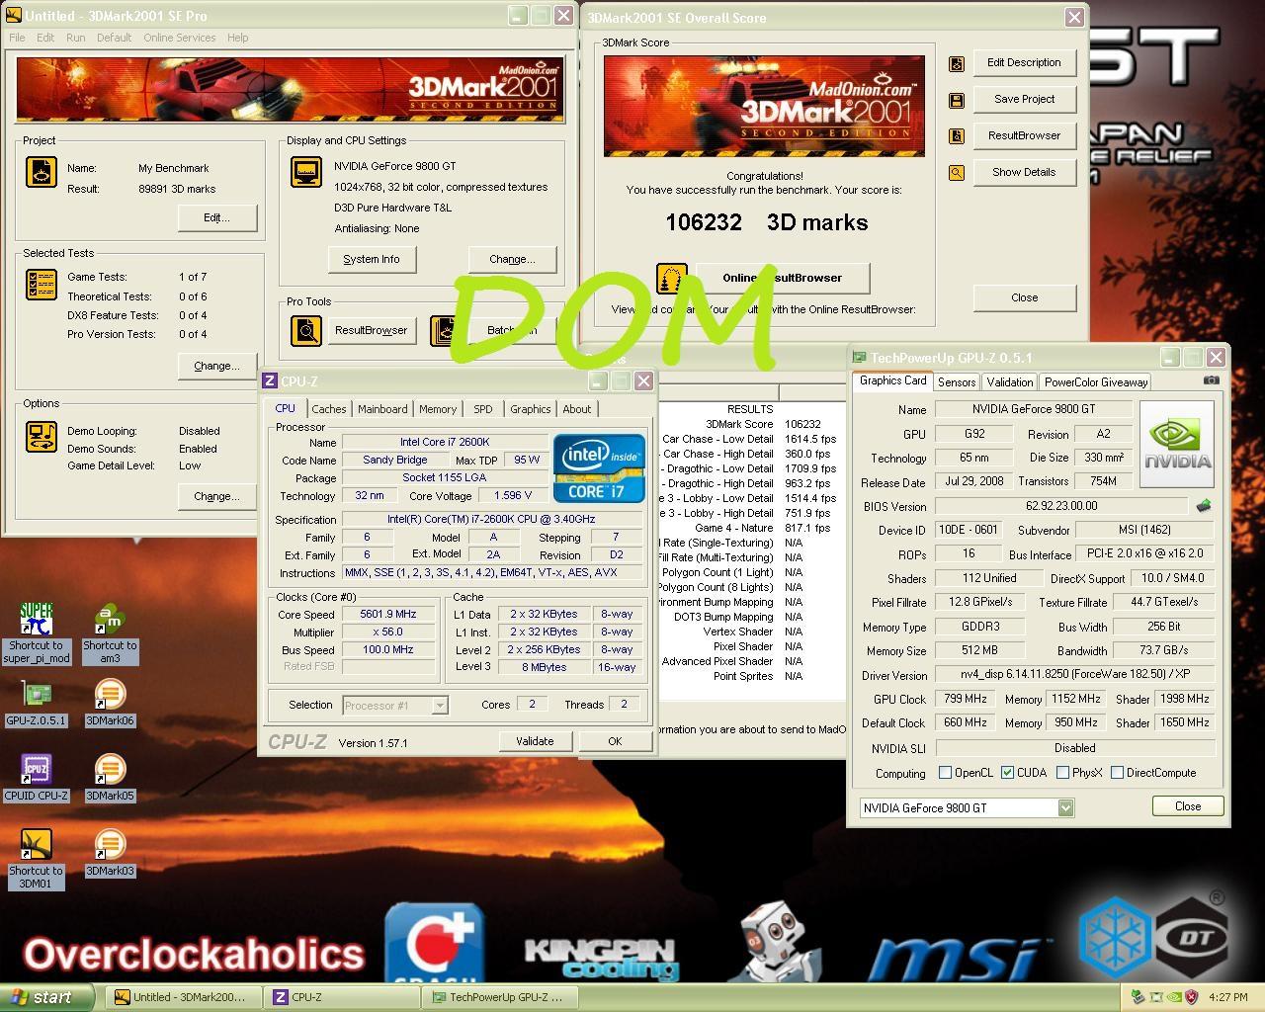Click the NVIDIA logo in GPU-Z
The height and width of the screenshot is (1012, 1265).
1177,445
